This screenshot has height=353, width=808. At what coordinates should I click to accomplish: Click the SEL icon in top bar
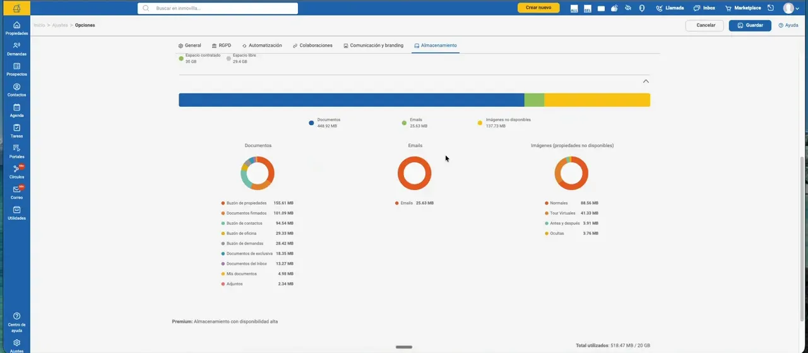pos(588,8)
